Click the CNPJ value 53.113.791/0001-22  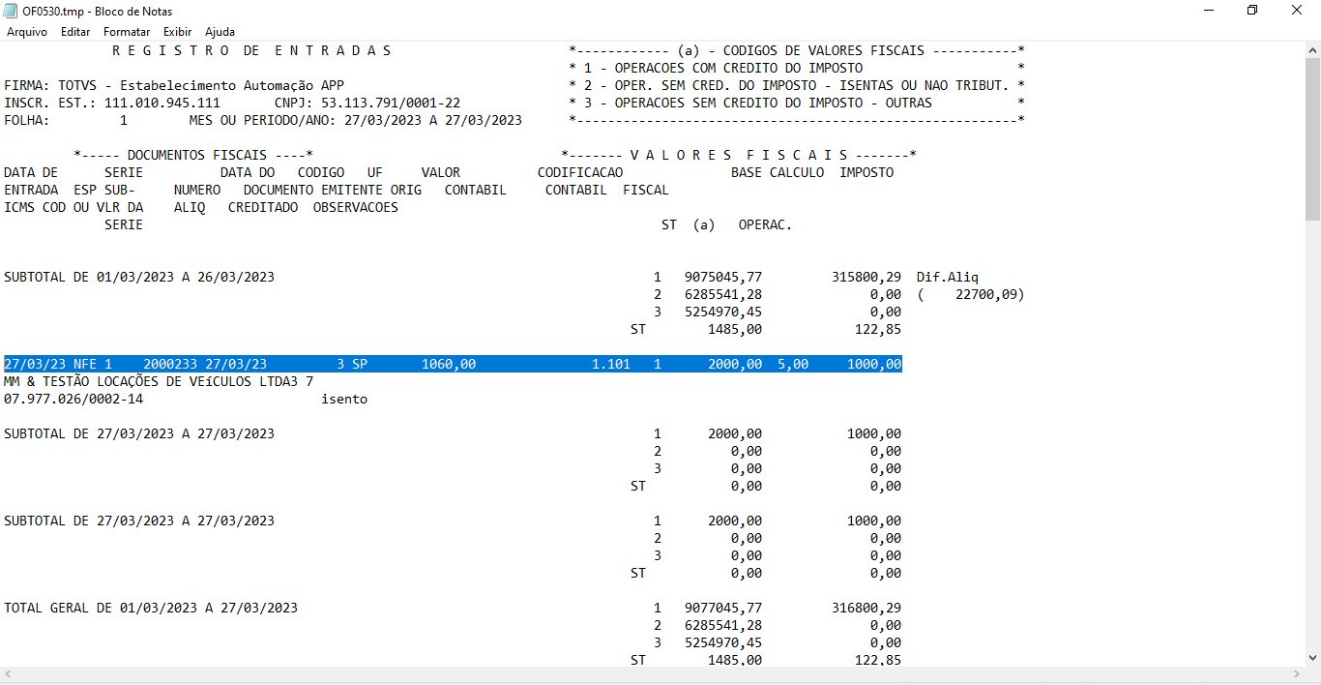pos(391,103)
